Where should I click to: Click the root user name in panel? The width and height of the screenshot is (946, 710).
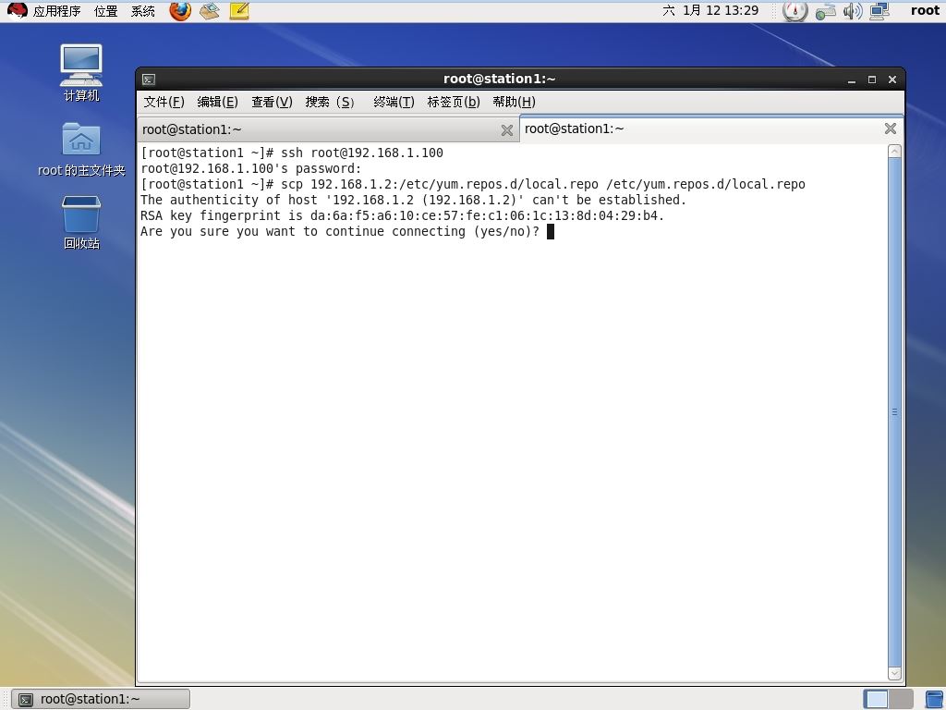(925, 10)
